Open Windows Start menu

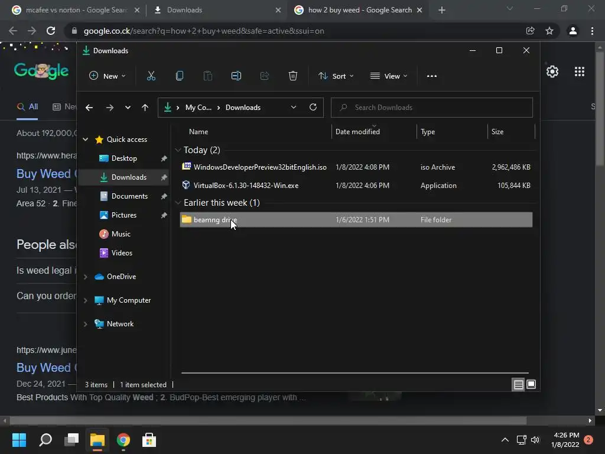[x=19, y=440]
